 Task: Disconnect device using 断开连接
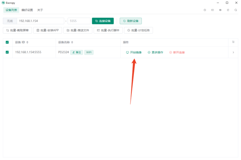(x=177, y=52)
